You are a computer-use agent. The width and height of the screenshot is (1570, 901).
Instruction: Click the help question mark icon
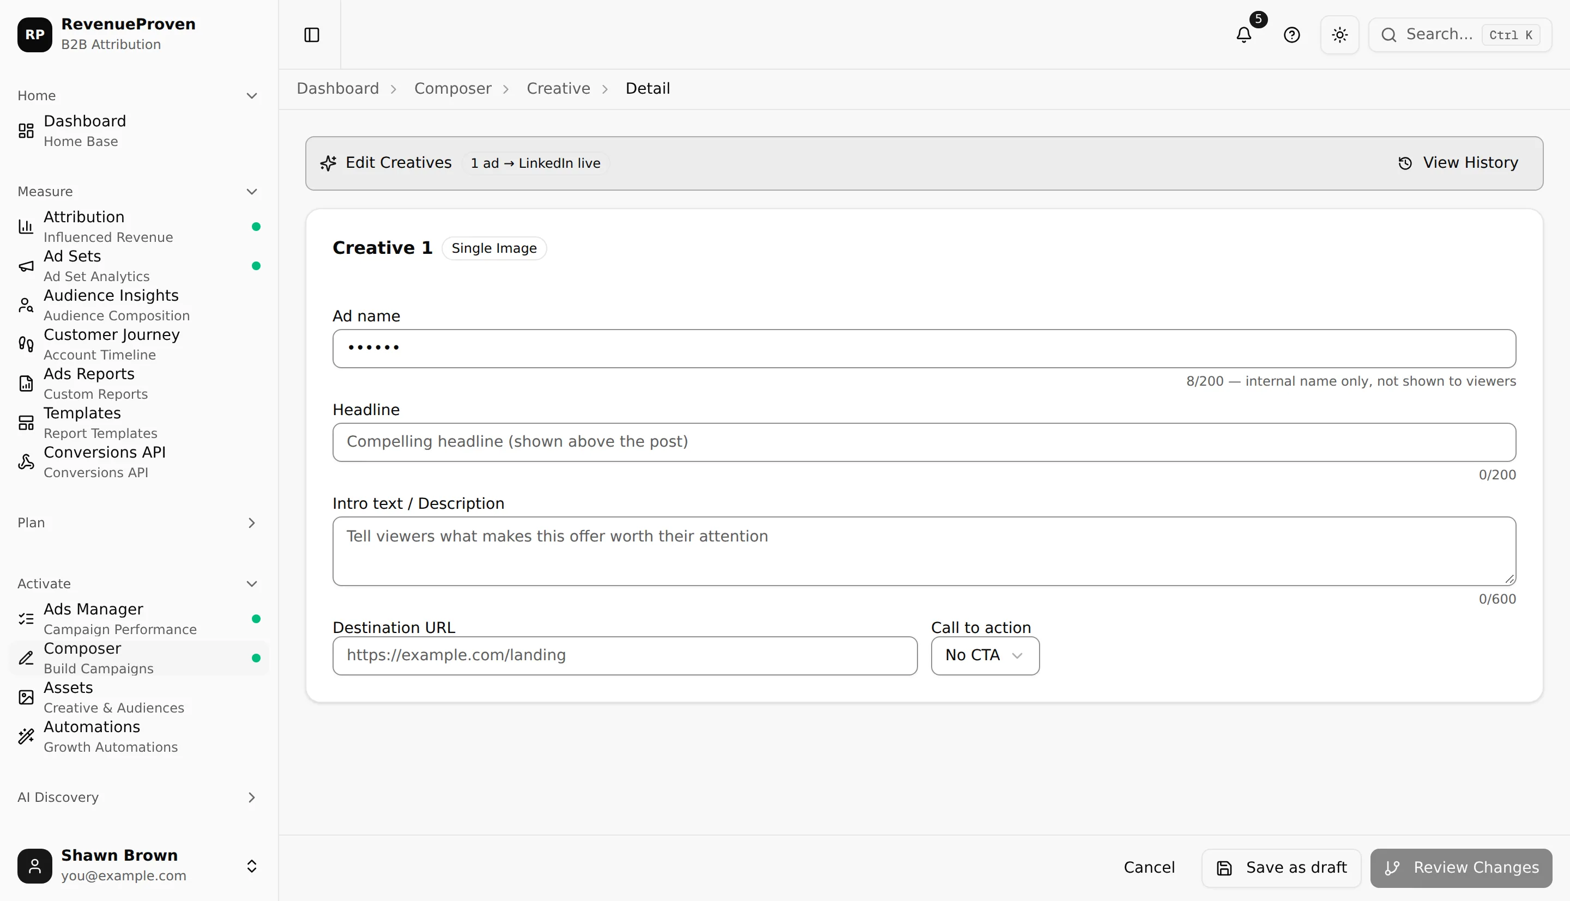(x=1291, y=35)
